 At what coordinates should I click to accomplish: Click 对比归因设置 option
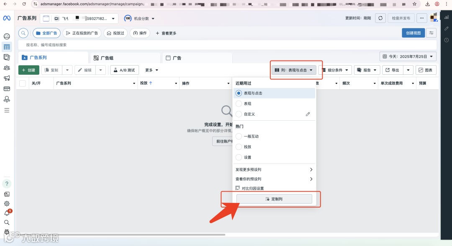tap(249, 188)
